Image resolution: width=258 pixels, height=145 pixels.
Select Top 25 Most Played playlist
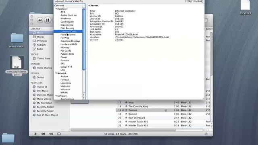point(48,115)
